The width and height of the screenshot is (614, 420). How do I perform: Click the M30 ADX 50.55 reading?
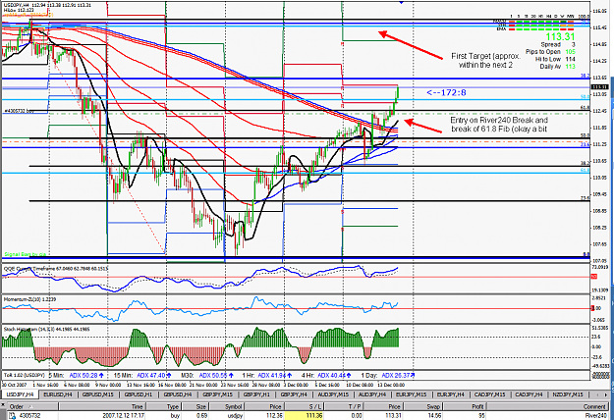(216, 376)
